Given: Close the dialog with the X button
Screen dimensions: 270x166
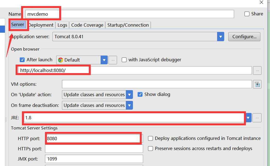Looking at the screenshot, I should 262,2.
